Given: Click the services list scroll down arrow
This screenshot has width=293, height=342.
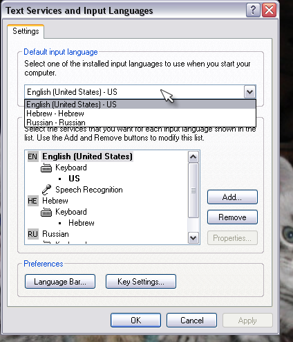Looking at the screenshot, I should point(193,237).
